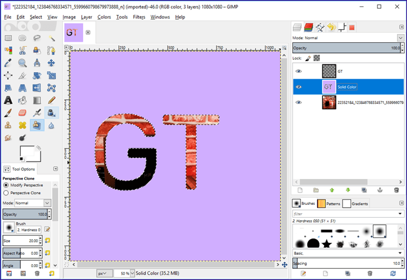The image size is (407, 280).
Task: Switch to the Patterns tab
Action: point(329,204)
